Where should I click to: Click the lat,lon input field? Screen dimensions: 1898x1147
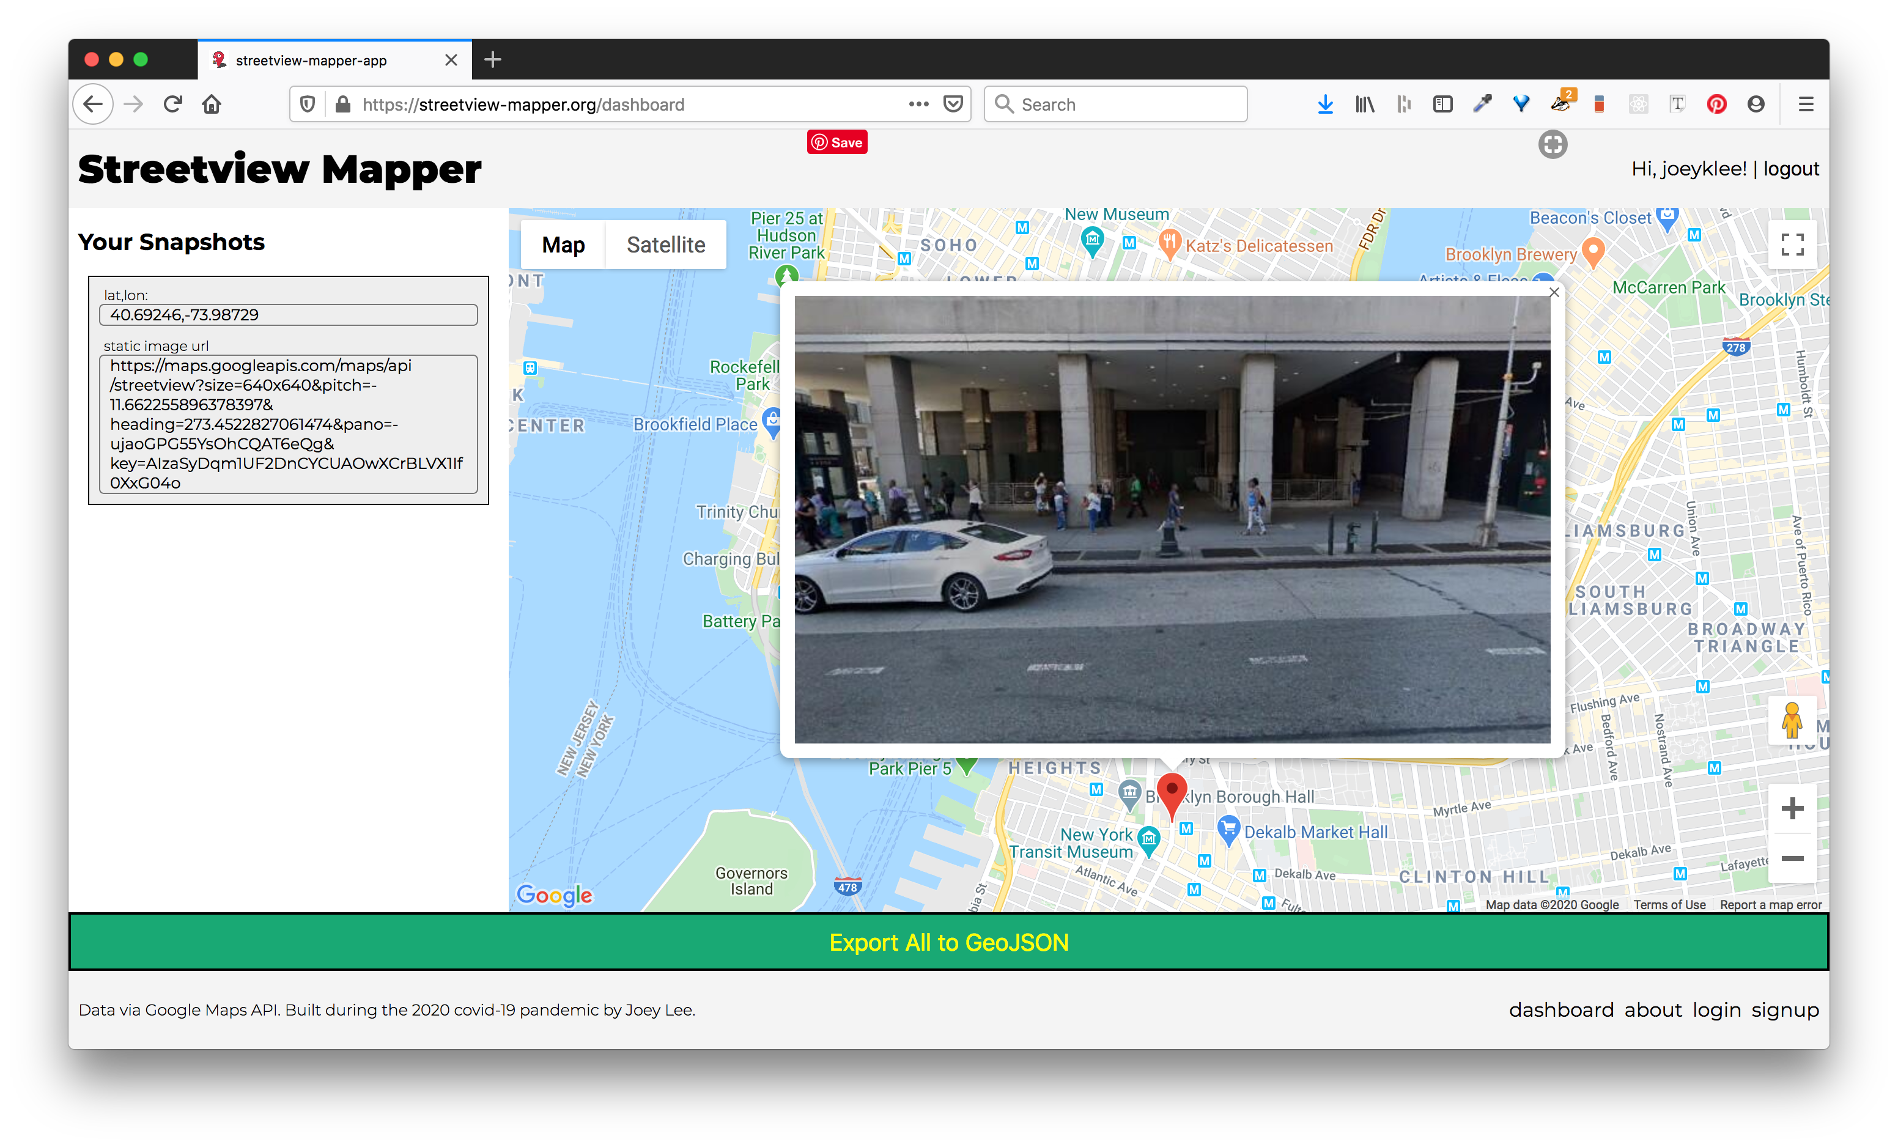coord(288,315)
